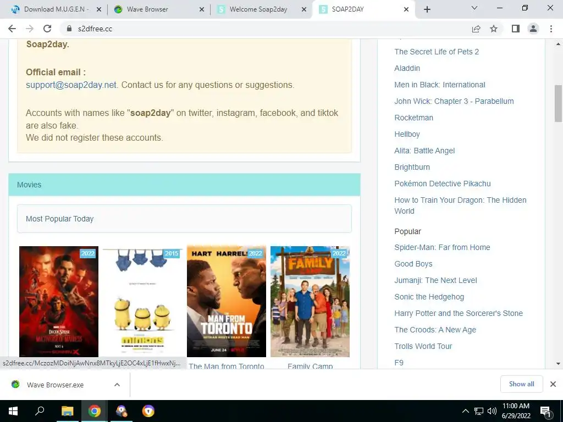
Task: Reload the current page
Action: 47,29
